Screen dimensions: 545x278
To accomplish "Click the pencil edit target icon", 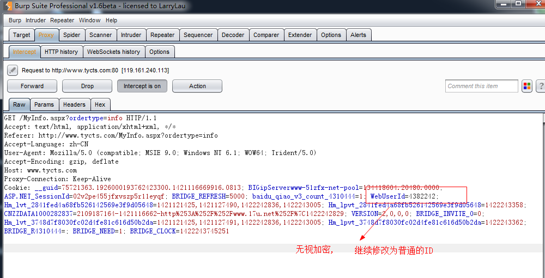I will [x=13, y=70].
